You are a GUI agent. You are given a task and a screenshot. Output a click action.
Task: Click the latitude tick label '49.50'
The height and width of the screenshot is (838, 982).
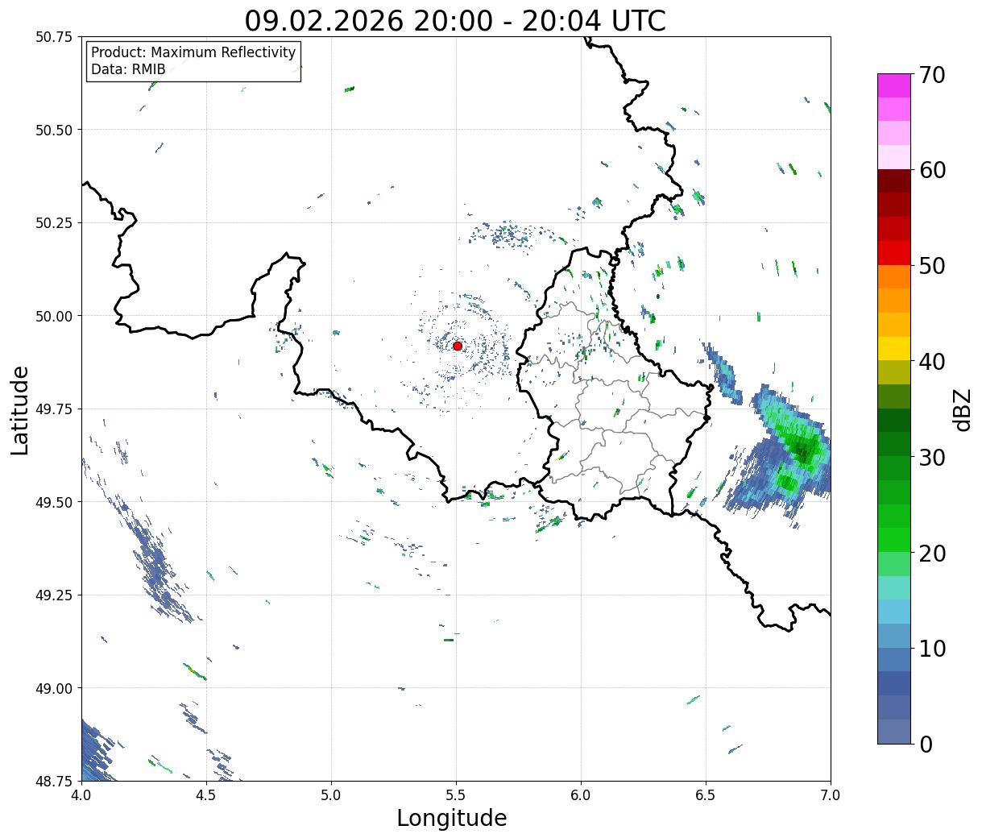pos(54,502)
